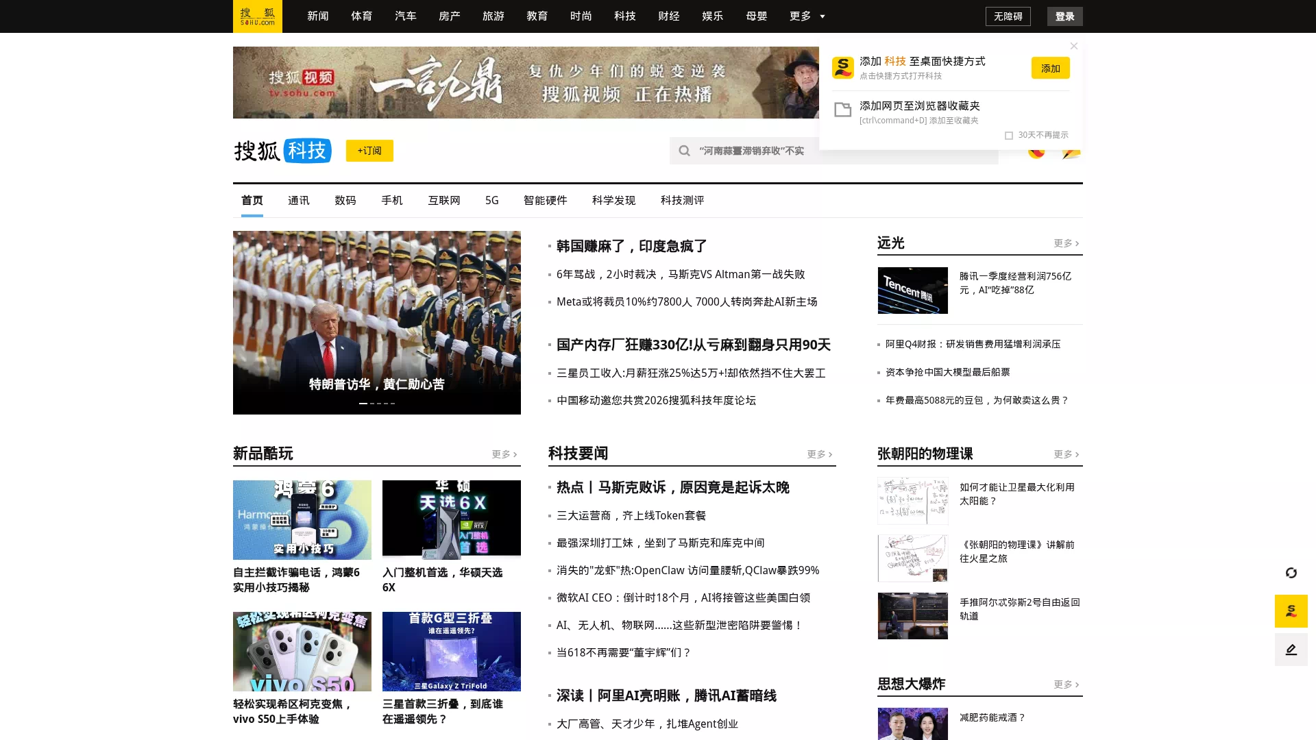Click the bookmark folder icon in popup
Viewport: 1316px width, 740px height.
(x=843, y=110)
